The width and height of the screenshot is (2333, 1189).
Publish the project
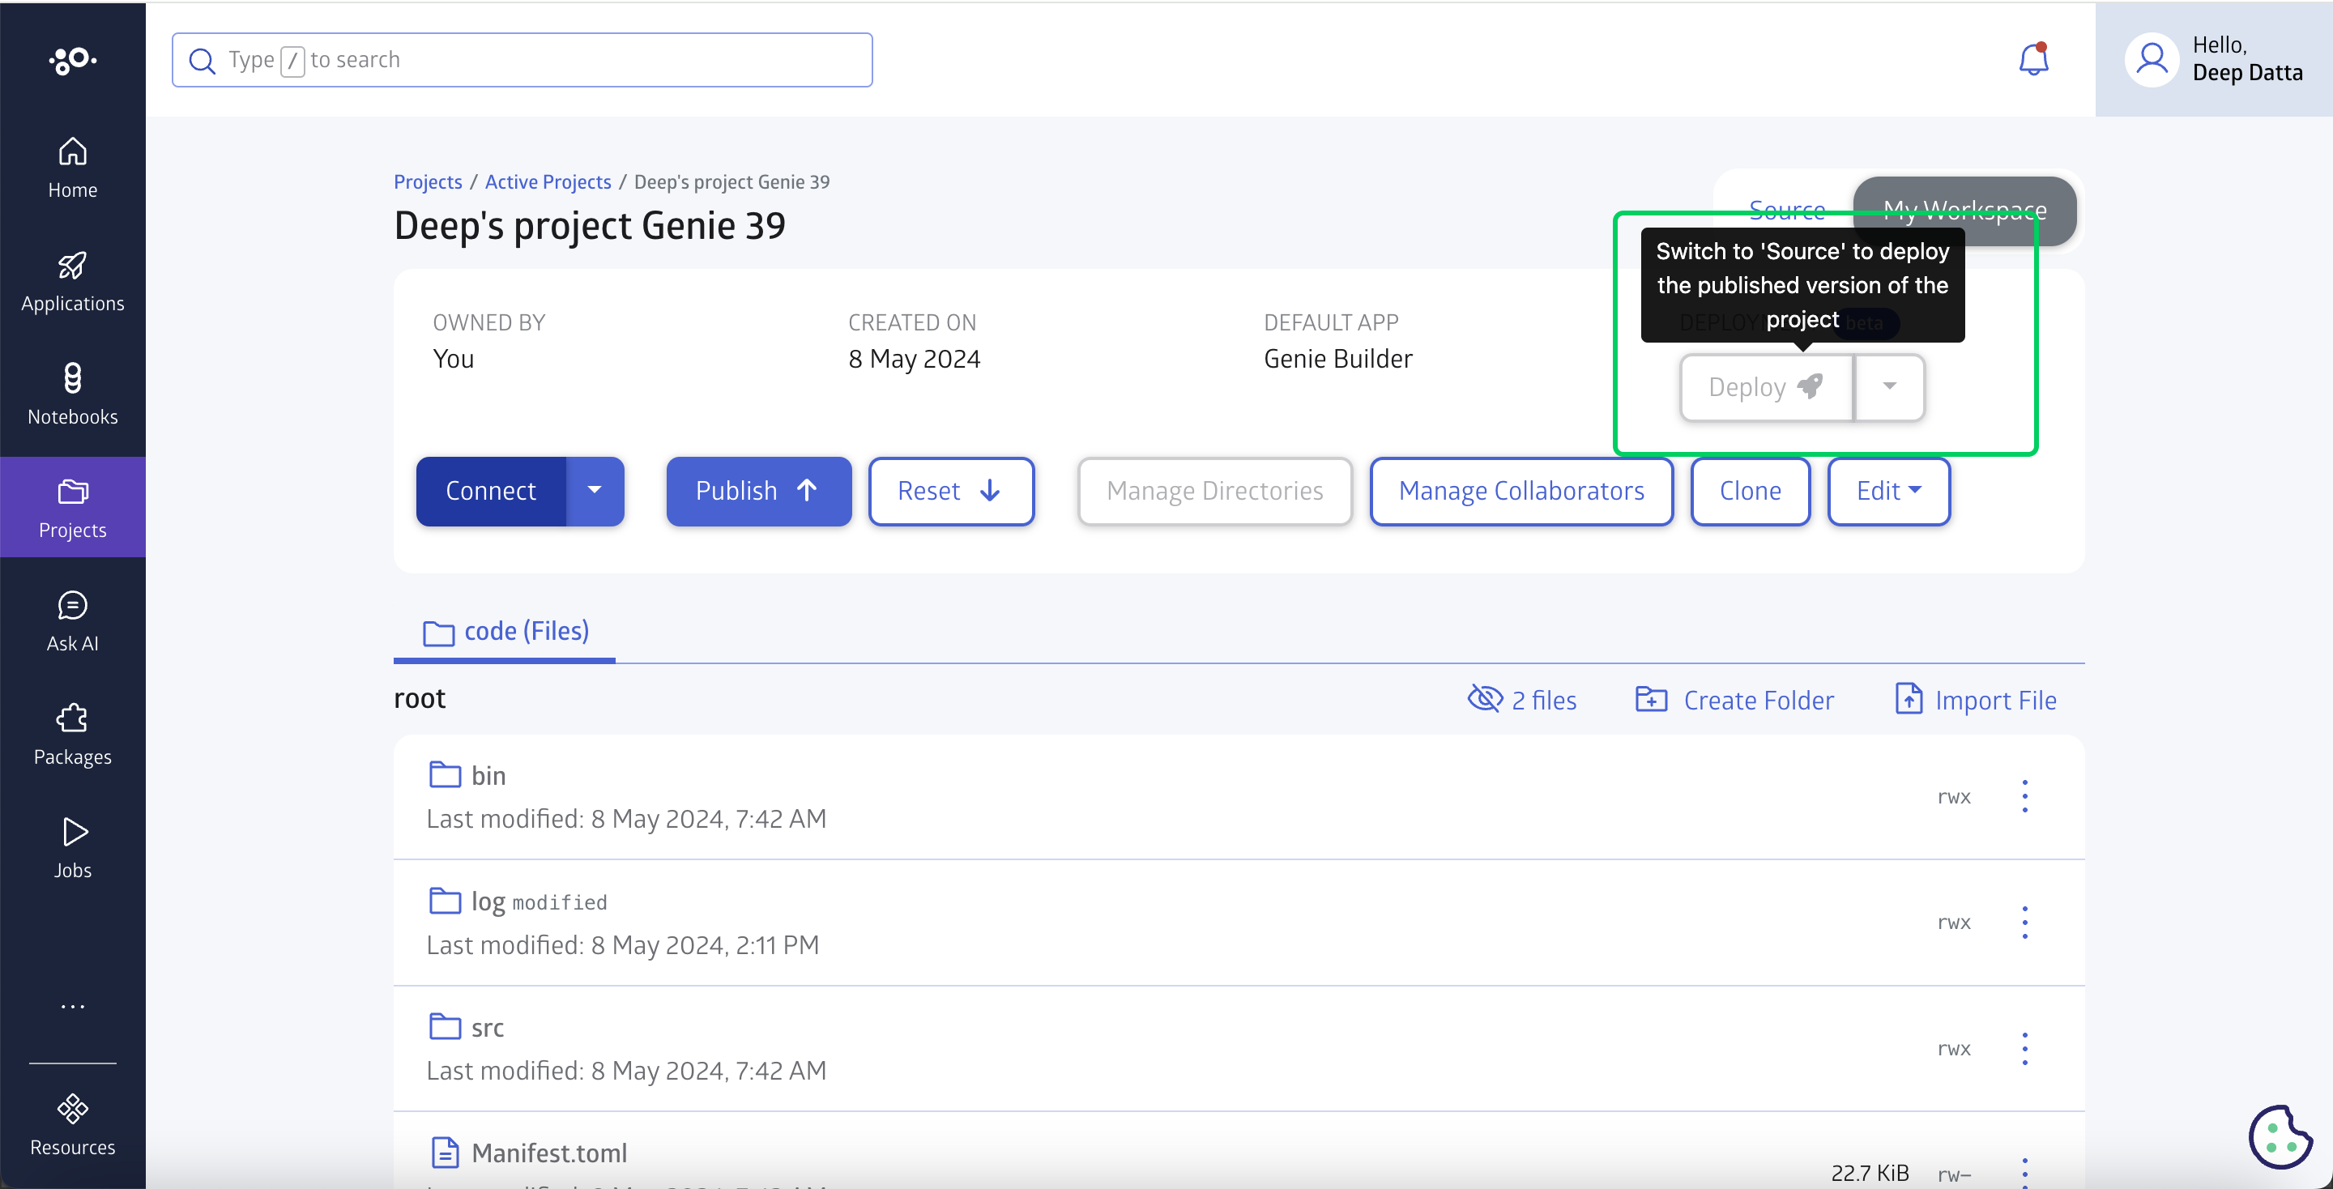[x=758, y=491]
